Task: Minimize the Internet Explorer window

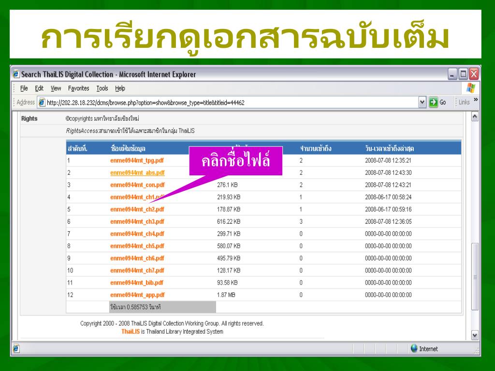Action: (452, 74)
